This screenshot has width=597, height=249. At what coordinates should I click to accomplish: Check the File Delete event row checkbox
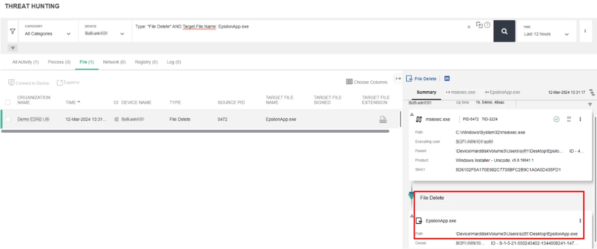coord(8,119)
